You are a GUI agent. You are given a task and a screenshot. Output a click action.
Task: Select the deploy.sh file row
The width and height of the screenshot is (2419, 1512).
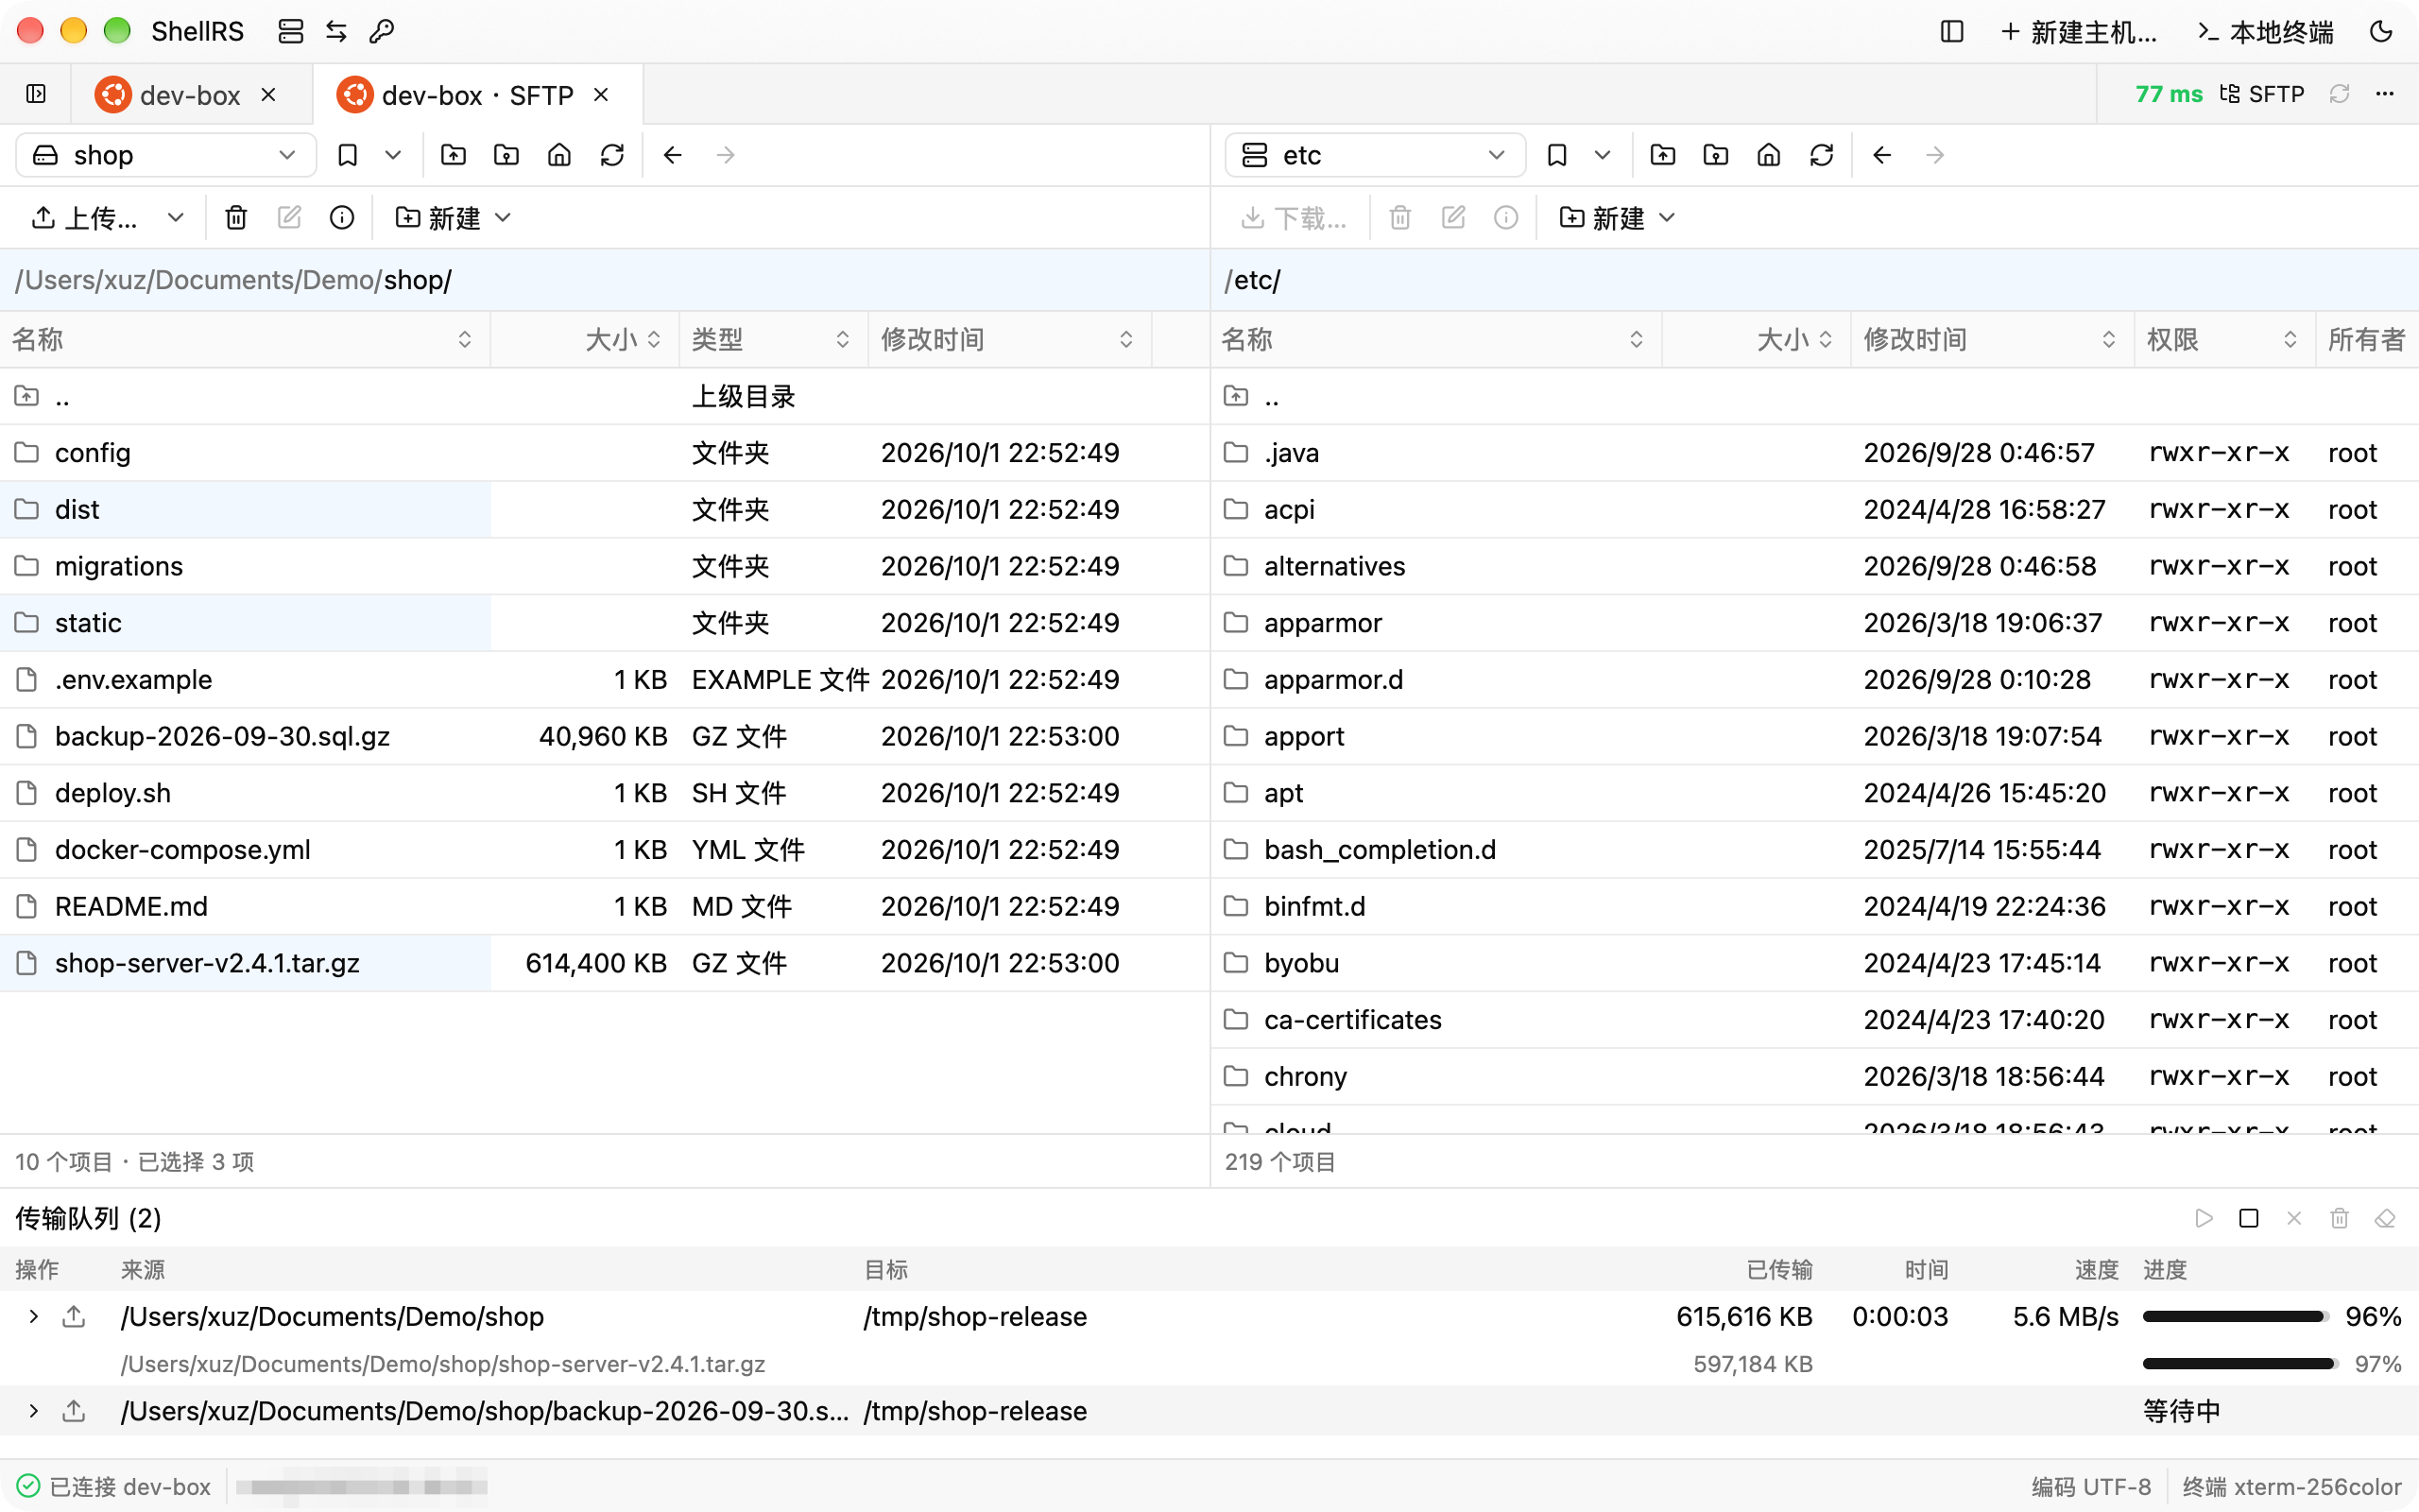click(605, 793)
